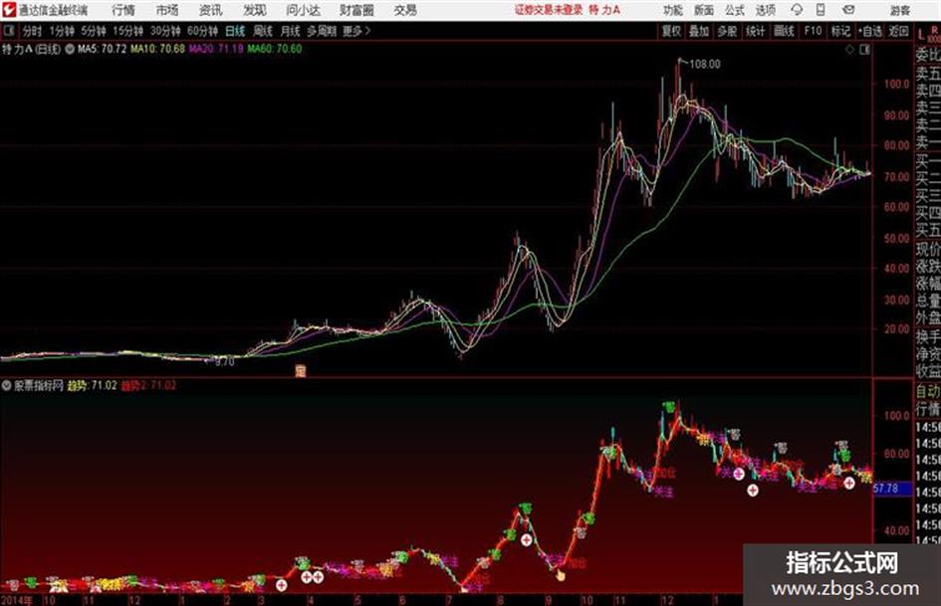Click the 叠加 overlay button
The image size is (941, 606).
click(699, 31)
